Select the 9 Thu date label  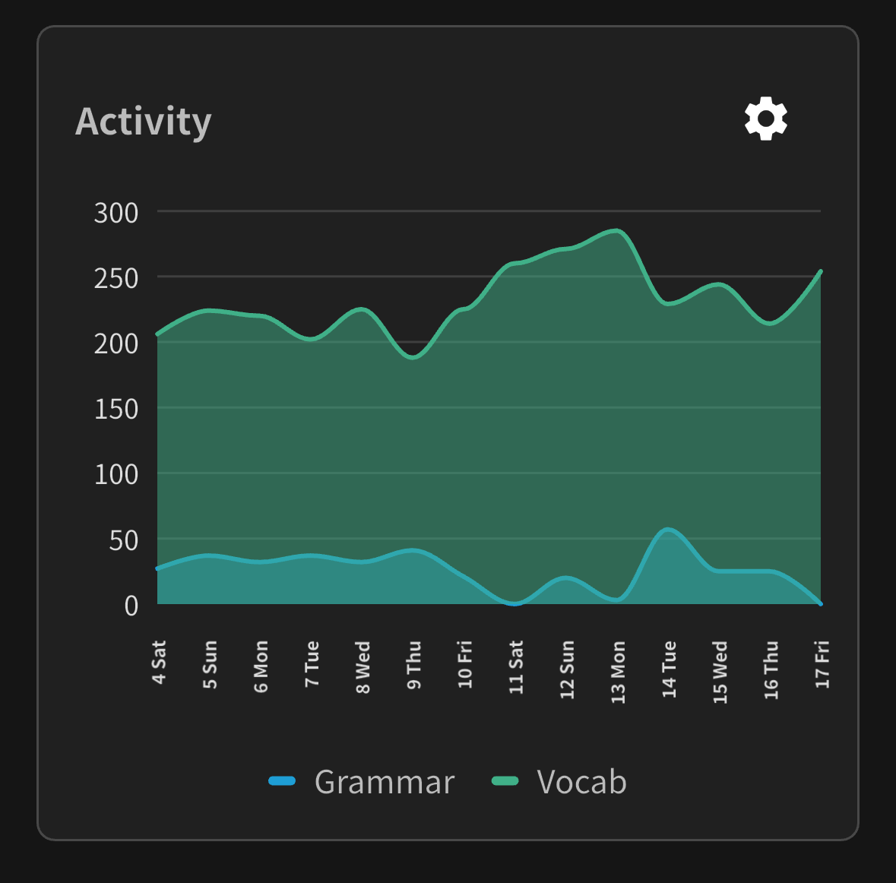coord(414,665)
